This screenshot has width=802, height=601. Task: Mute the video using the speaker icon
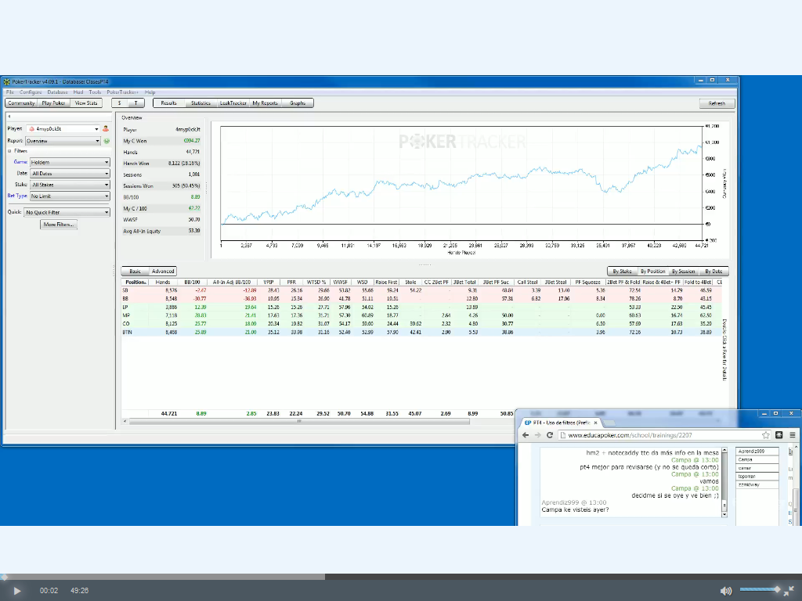(726, 591)
